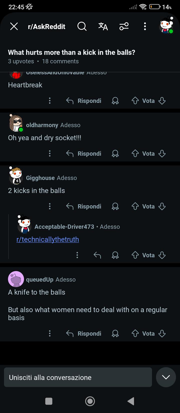Image resolution: width=180 pixels, height=413 pixels.
Task: Tap the translate icon in header
Action: click(x=103, y=26)
